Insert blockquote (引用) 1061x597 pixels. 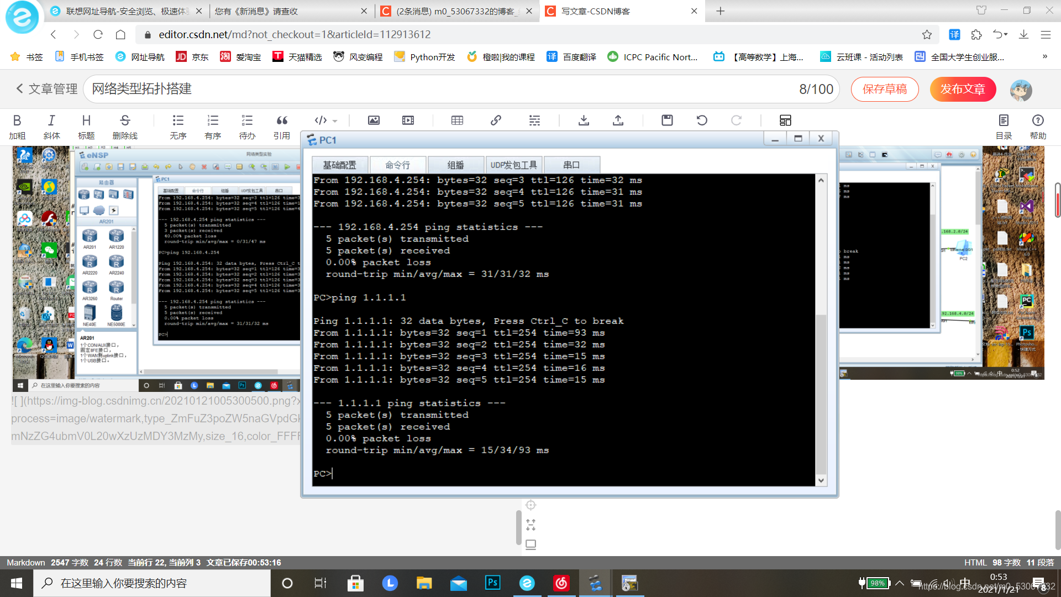(282, 127)
